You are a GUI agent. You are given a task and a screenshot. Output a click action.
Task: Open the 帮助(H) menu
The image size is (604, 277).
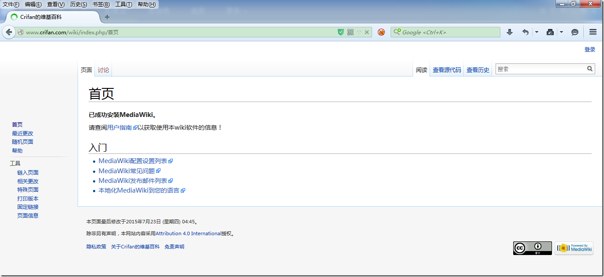coord(147,4)
